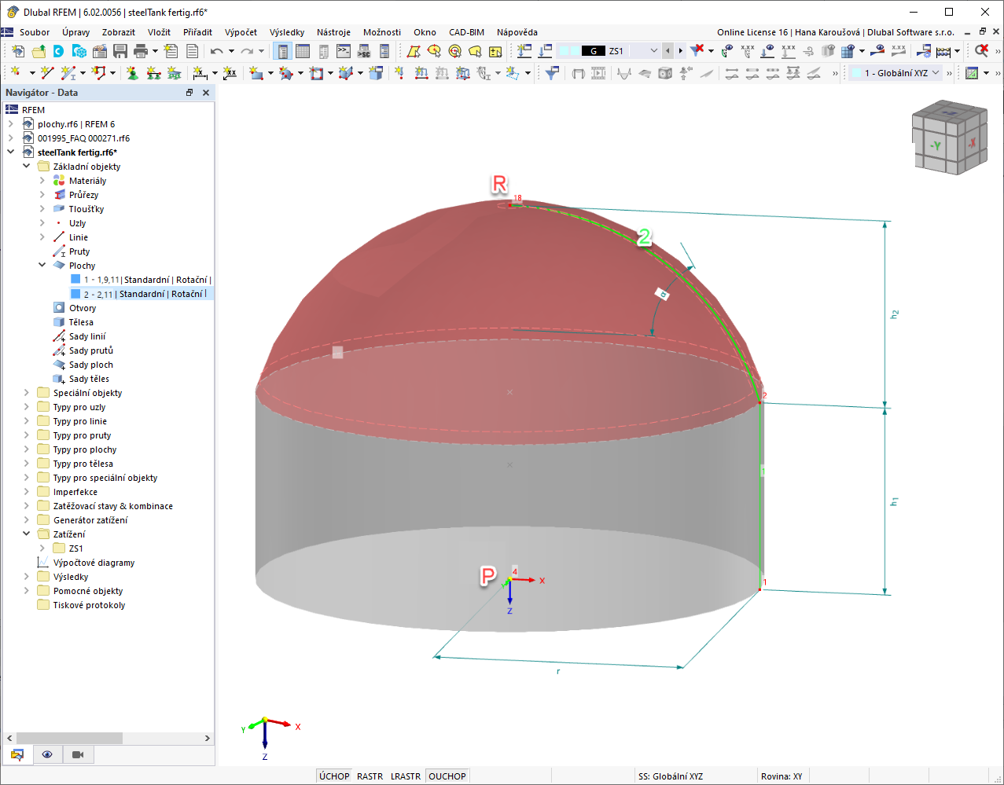This screenshot has width=1004, height=785.
Task: Switch to Navigator Data tab icon
Action: coord(17,754)
